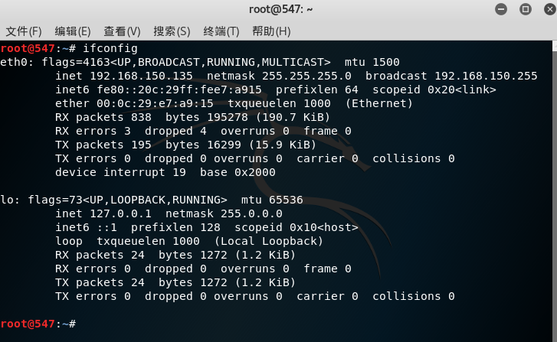Click the (190.7 KiB) value

pyautogui.click(x=293, y=117)
